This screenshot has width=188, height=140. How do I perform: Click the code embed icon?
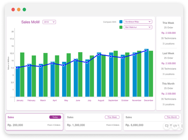pyautogui.click(x=175, y=126)
